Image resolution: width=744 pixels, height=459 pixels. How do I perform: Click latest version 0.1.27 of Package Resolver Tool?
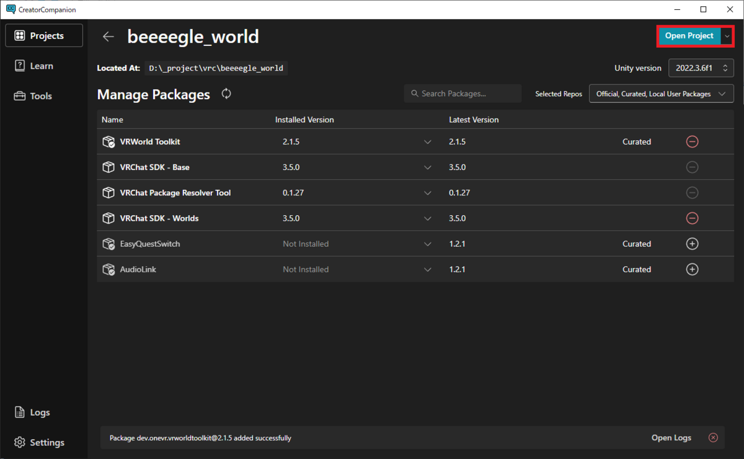pyautogui.click(x=459, y=193)
